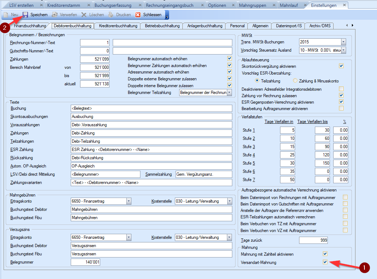Viewport: 377px width, 279px height.
Task: Toggle Versandart-Mahnung checkbox
Action: (x=325, y=262)
